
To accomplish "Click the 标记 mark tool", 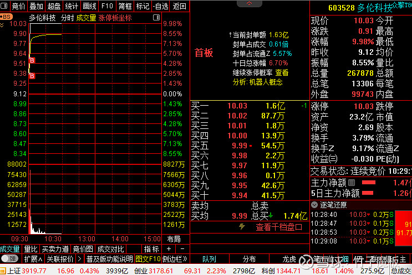I will [x=143, y=6].
